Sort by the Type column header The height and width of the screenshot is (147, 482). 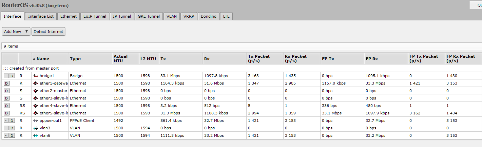click(x=75, y=59)
